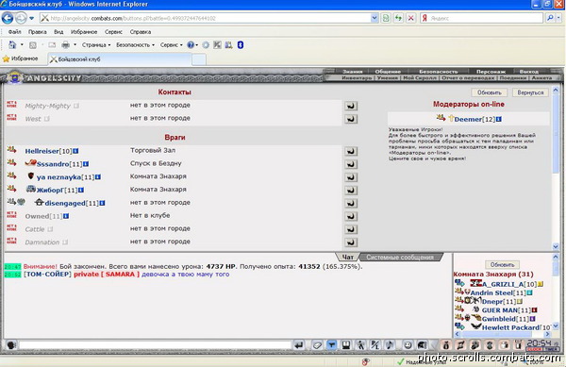
Task: Click the info icon beside Deemer moderator
Action: coord(499,119)
